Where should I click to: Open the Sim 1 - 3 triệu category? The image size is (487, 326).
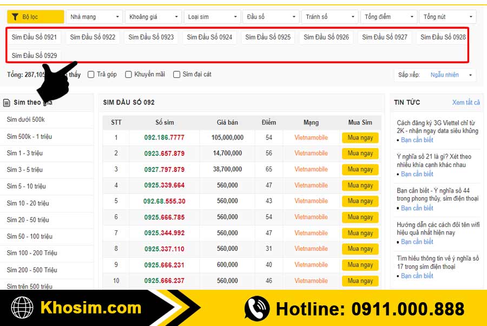tap(24, 153)
